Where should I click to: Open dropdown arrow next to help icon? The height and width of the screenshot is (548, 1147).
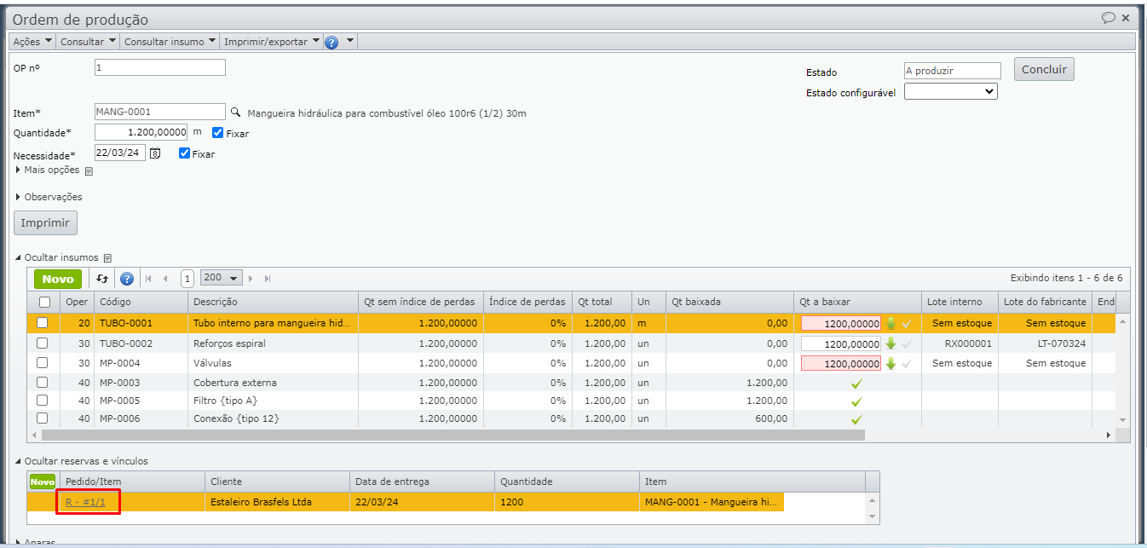coord(349,41)
